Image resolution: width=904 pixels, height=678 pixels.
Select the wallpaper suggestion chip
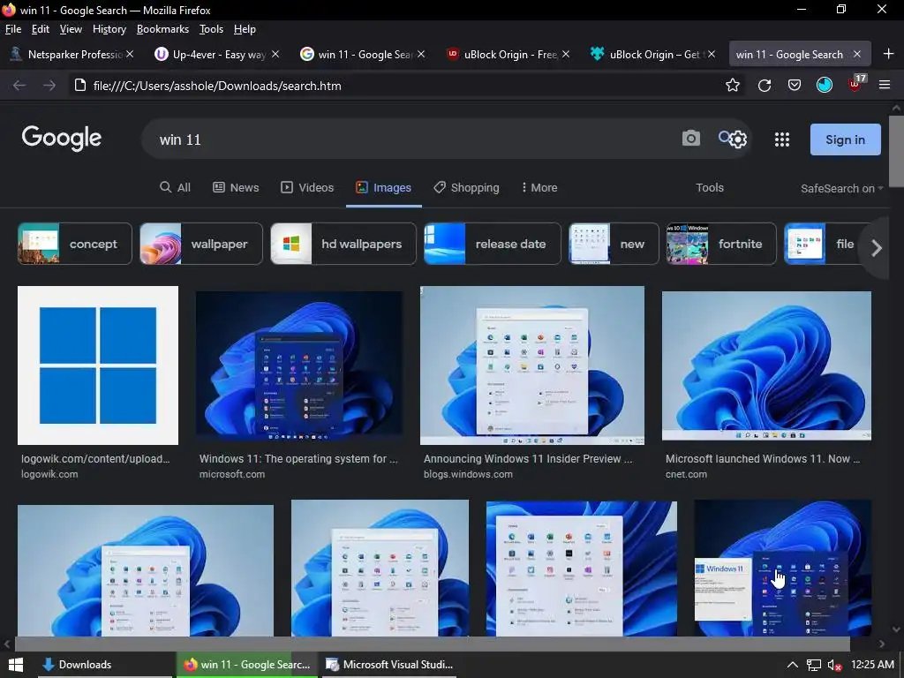[x=201, y=244]
